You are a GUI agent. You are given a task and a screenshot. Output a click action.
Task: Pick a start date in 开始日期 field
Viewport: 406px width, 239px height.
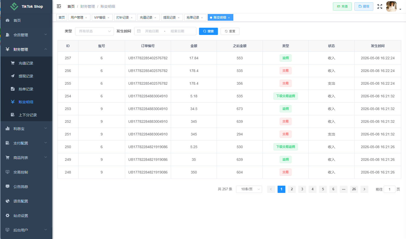click(152, 31)
